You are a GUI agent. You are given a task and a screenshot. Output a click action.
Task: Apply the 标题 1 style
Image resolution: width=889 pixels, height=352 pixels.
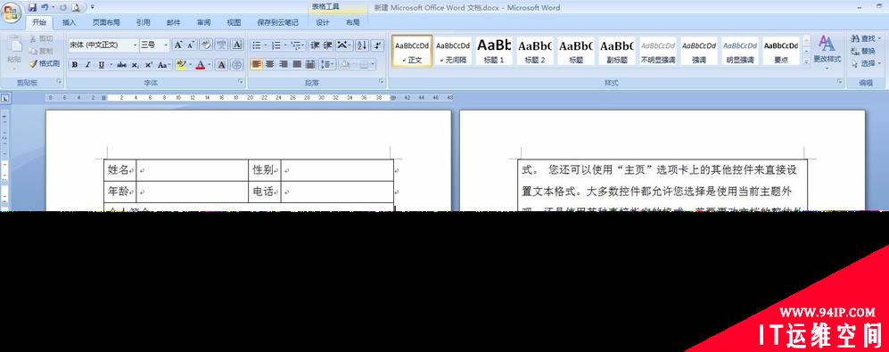(x=494, y=51)
